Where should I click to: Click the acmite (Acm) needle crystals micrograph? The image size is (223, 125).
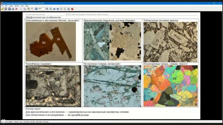coord(112,86)
